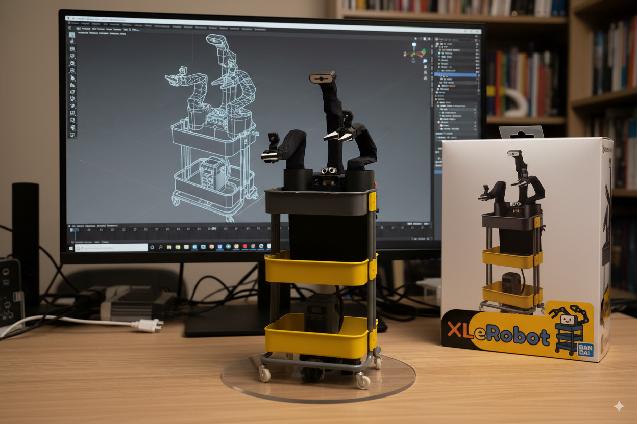
Task: Expand the highlighted blue outliner item
Action: tap(437, 75)
